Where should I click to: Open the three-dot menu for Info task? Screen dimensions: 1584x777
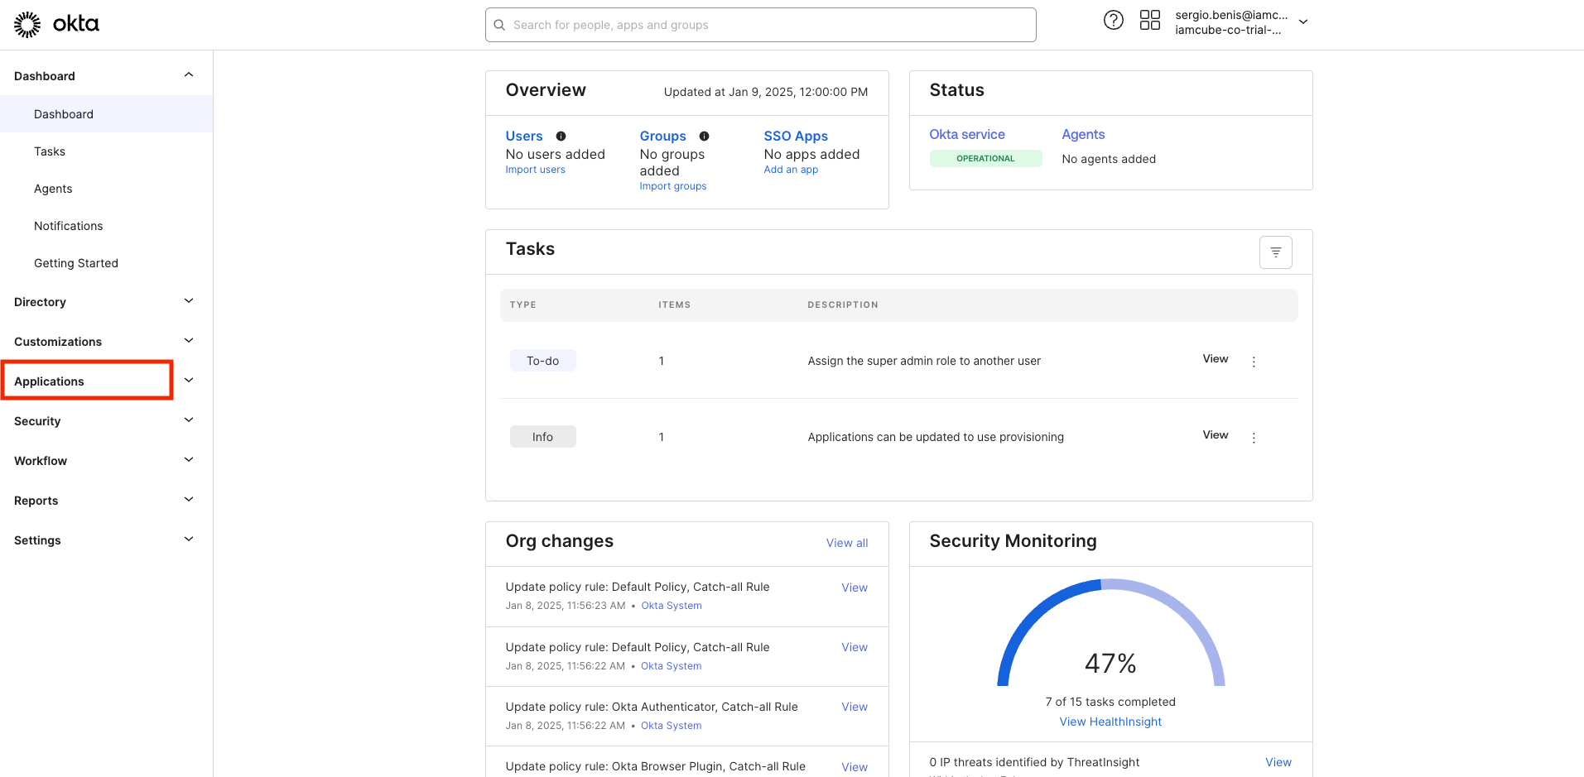(1254, 438)
